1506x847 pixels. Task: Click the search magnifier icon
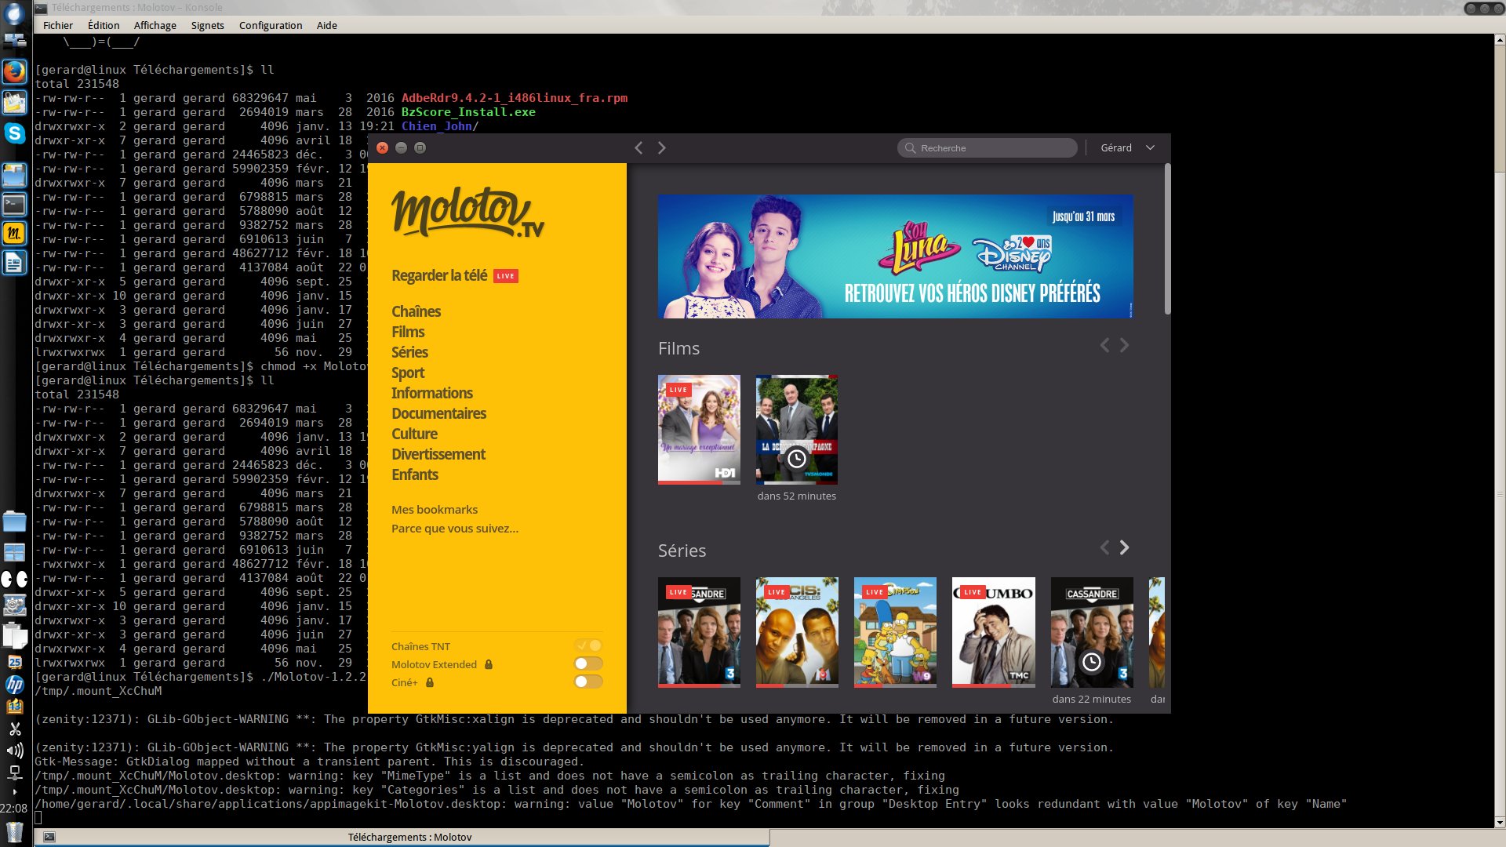pos(910,148)
